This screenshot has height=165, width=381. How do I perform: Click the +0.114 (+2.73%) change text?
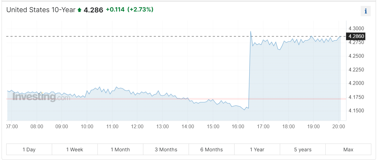130,10
